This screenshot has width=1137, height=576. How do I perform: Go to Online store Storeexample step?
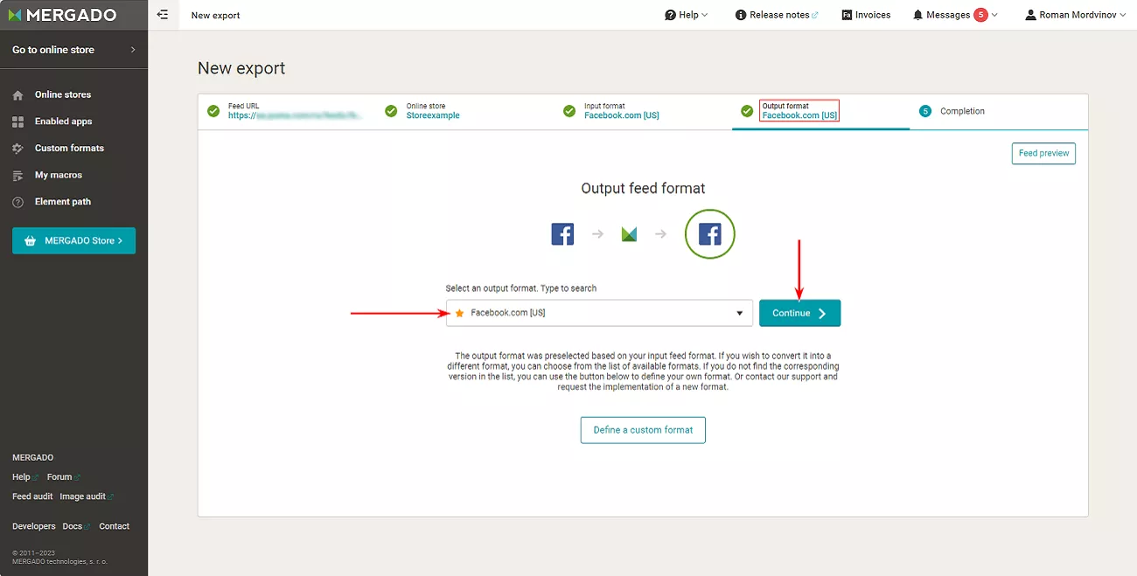tap(464, 111)
